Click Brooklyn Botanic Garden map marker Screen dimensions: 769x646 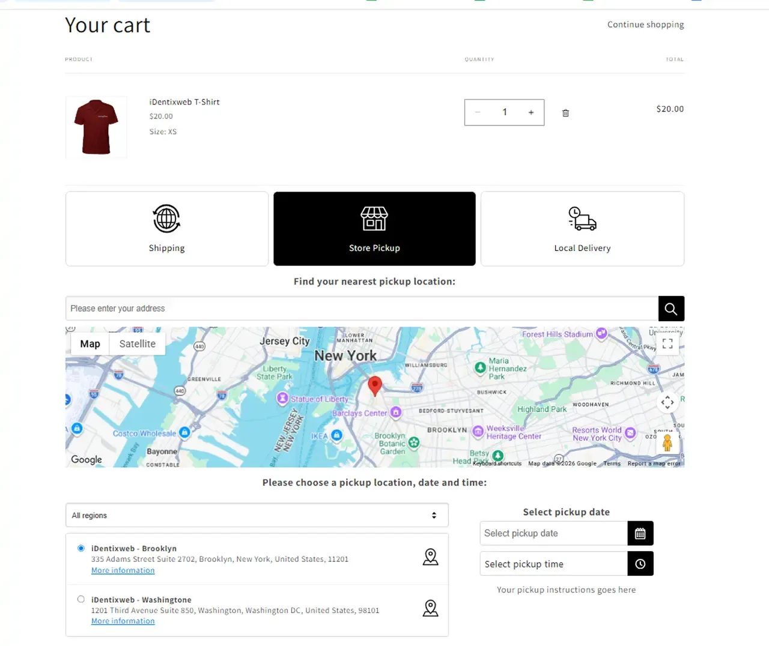point(414,442)
